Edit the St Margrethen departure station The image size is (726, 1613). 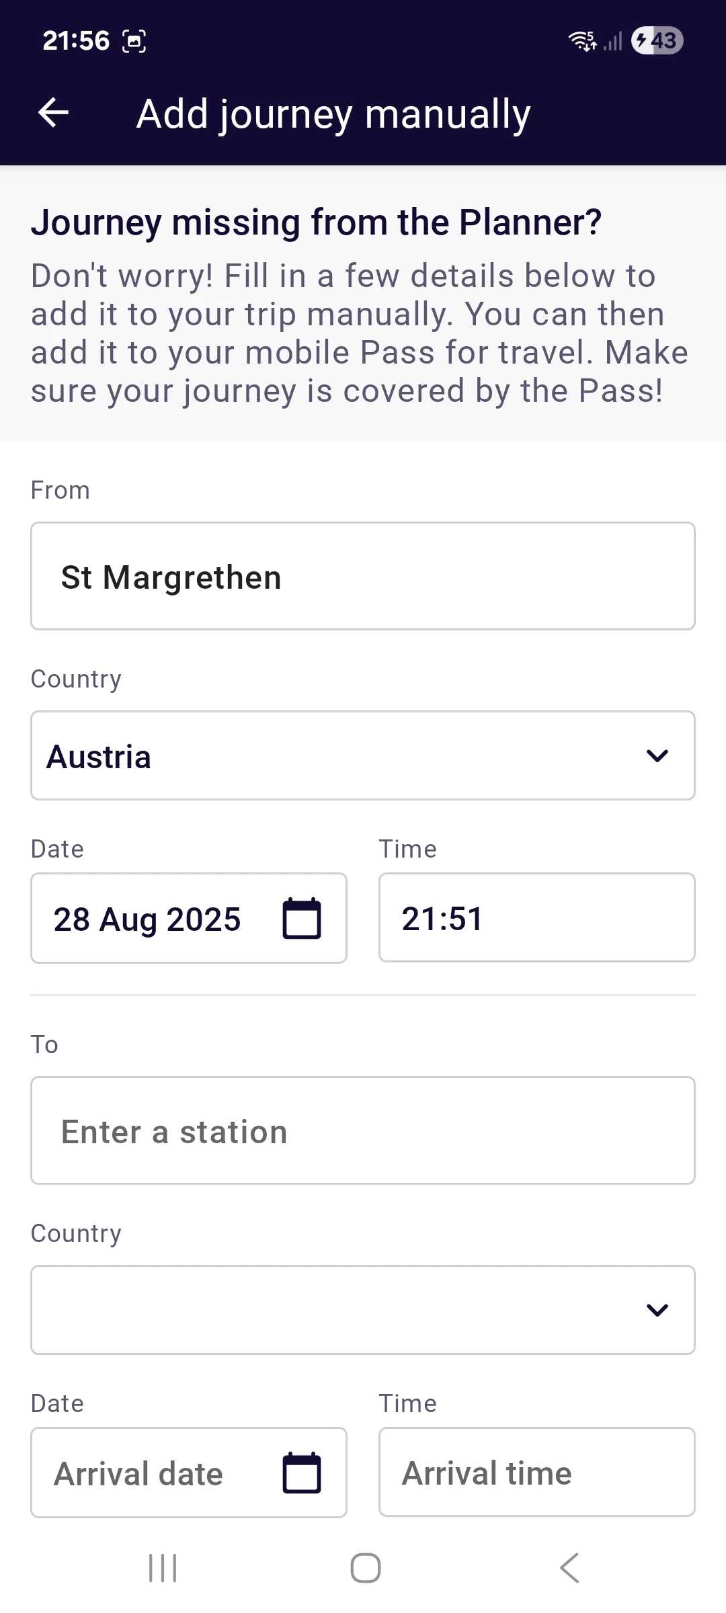point(363,577)
